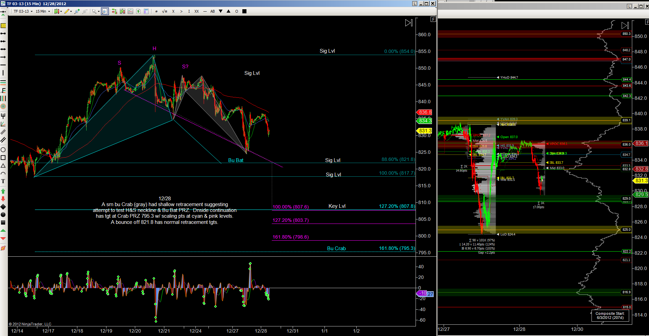This screenshot has width=649, height=336.
Task: Select the ruler tool in left sidebar
Action: (x=3, y=25)
